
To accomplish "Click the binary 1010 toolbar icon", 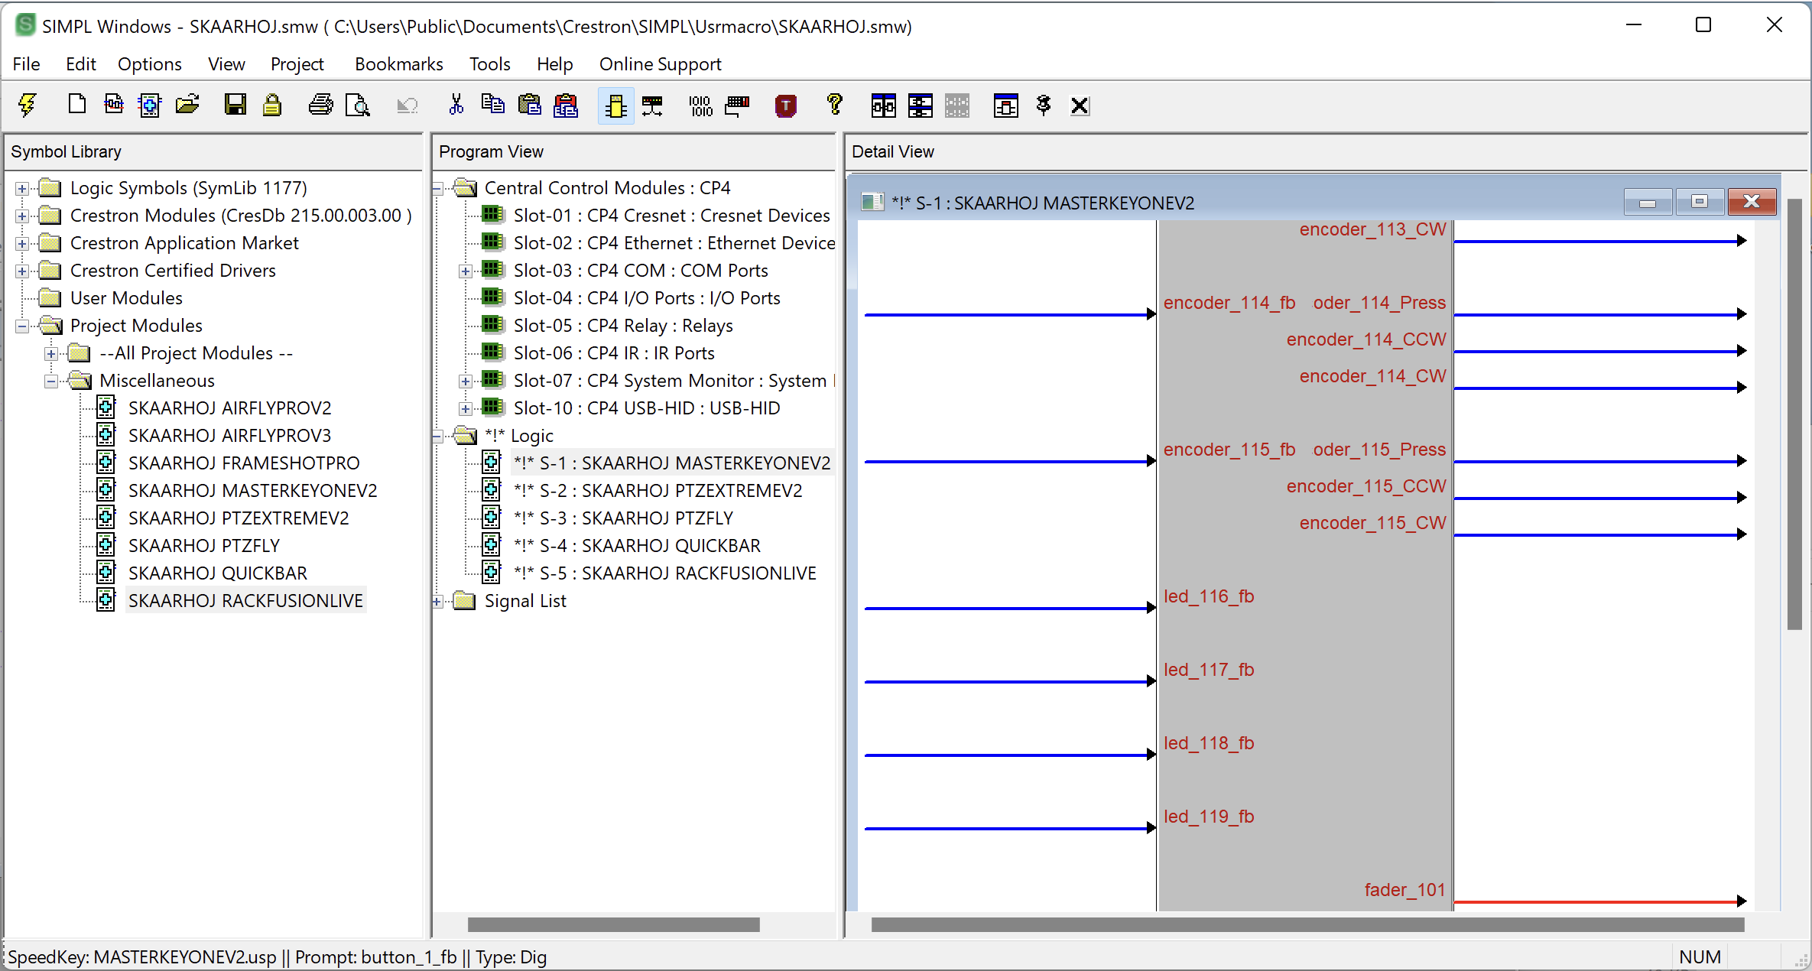I will pyautogui.click(x=700, y=105).
